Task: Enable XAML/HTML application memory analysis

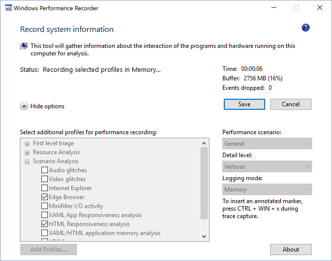Action: coord(44,233)
